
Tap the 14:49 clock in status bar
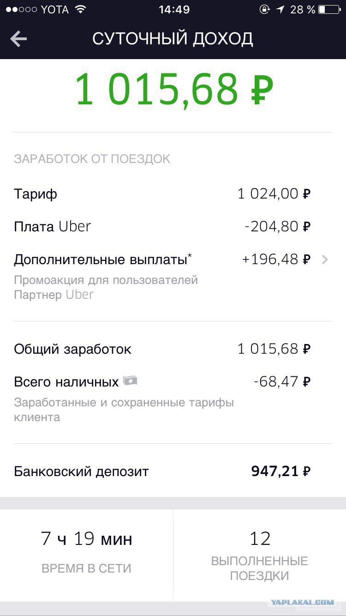tap(174, 9)
